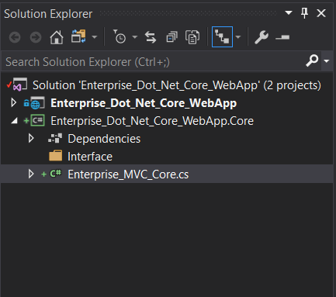Click the Home icon in toolbar

(57, 37)
